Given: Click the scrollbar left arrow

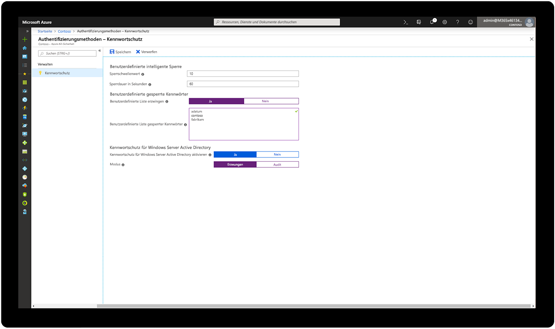Looking at the screenshot, I should 33,306.
